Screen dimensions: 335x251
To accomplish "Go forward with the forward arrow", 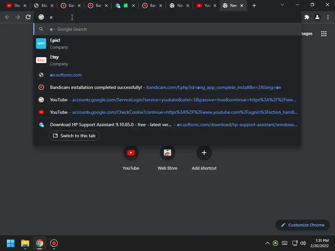I will [x=18, y=17].
